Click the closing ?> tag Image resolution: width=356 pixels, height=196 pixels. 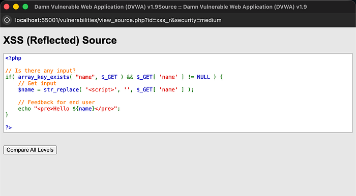pos(9,127)
